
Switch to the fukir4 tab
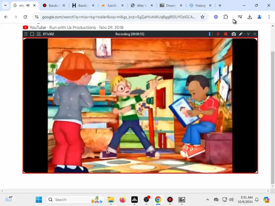(x=113, y=5)
